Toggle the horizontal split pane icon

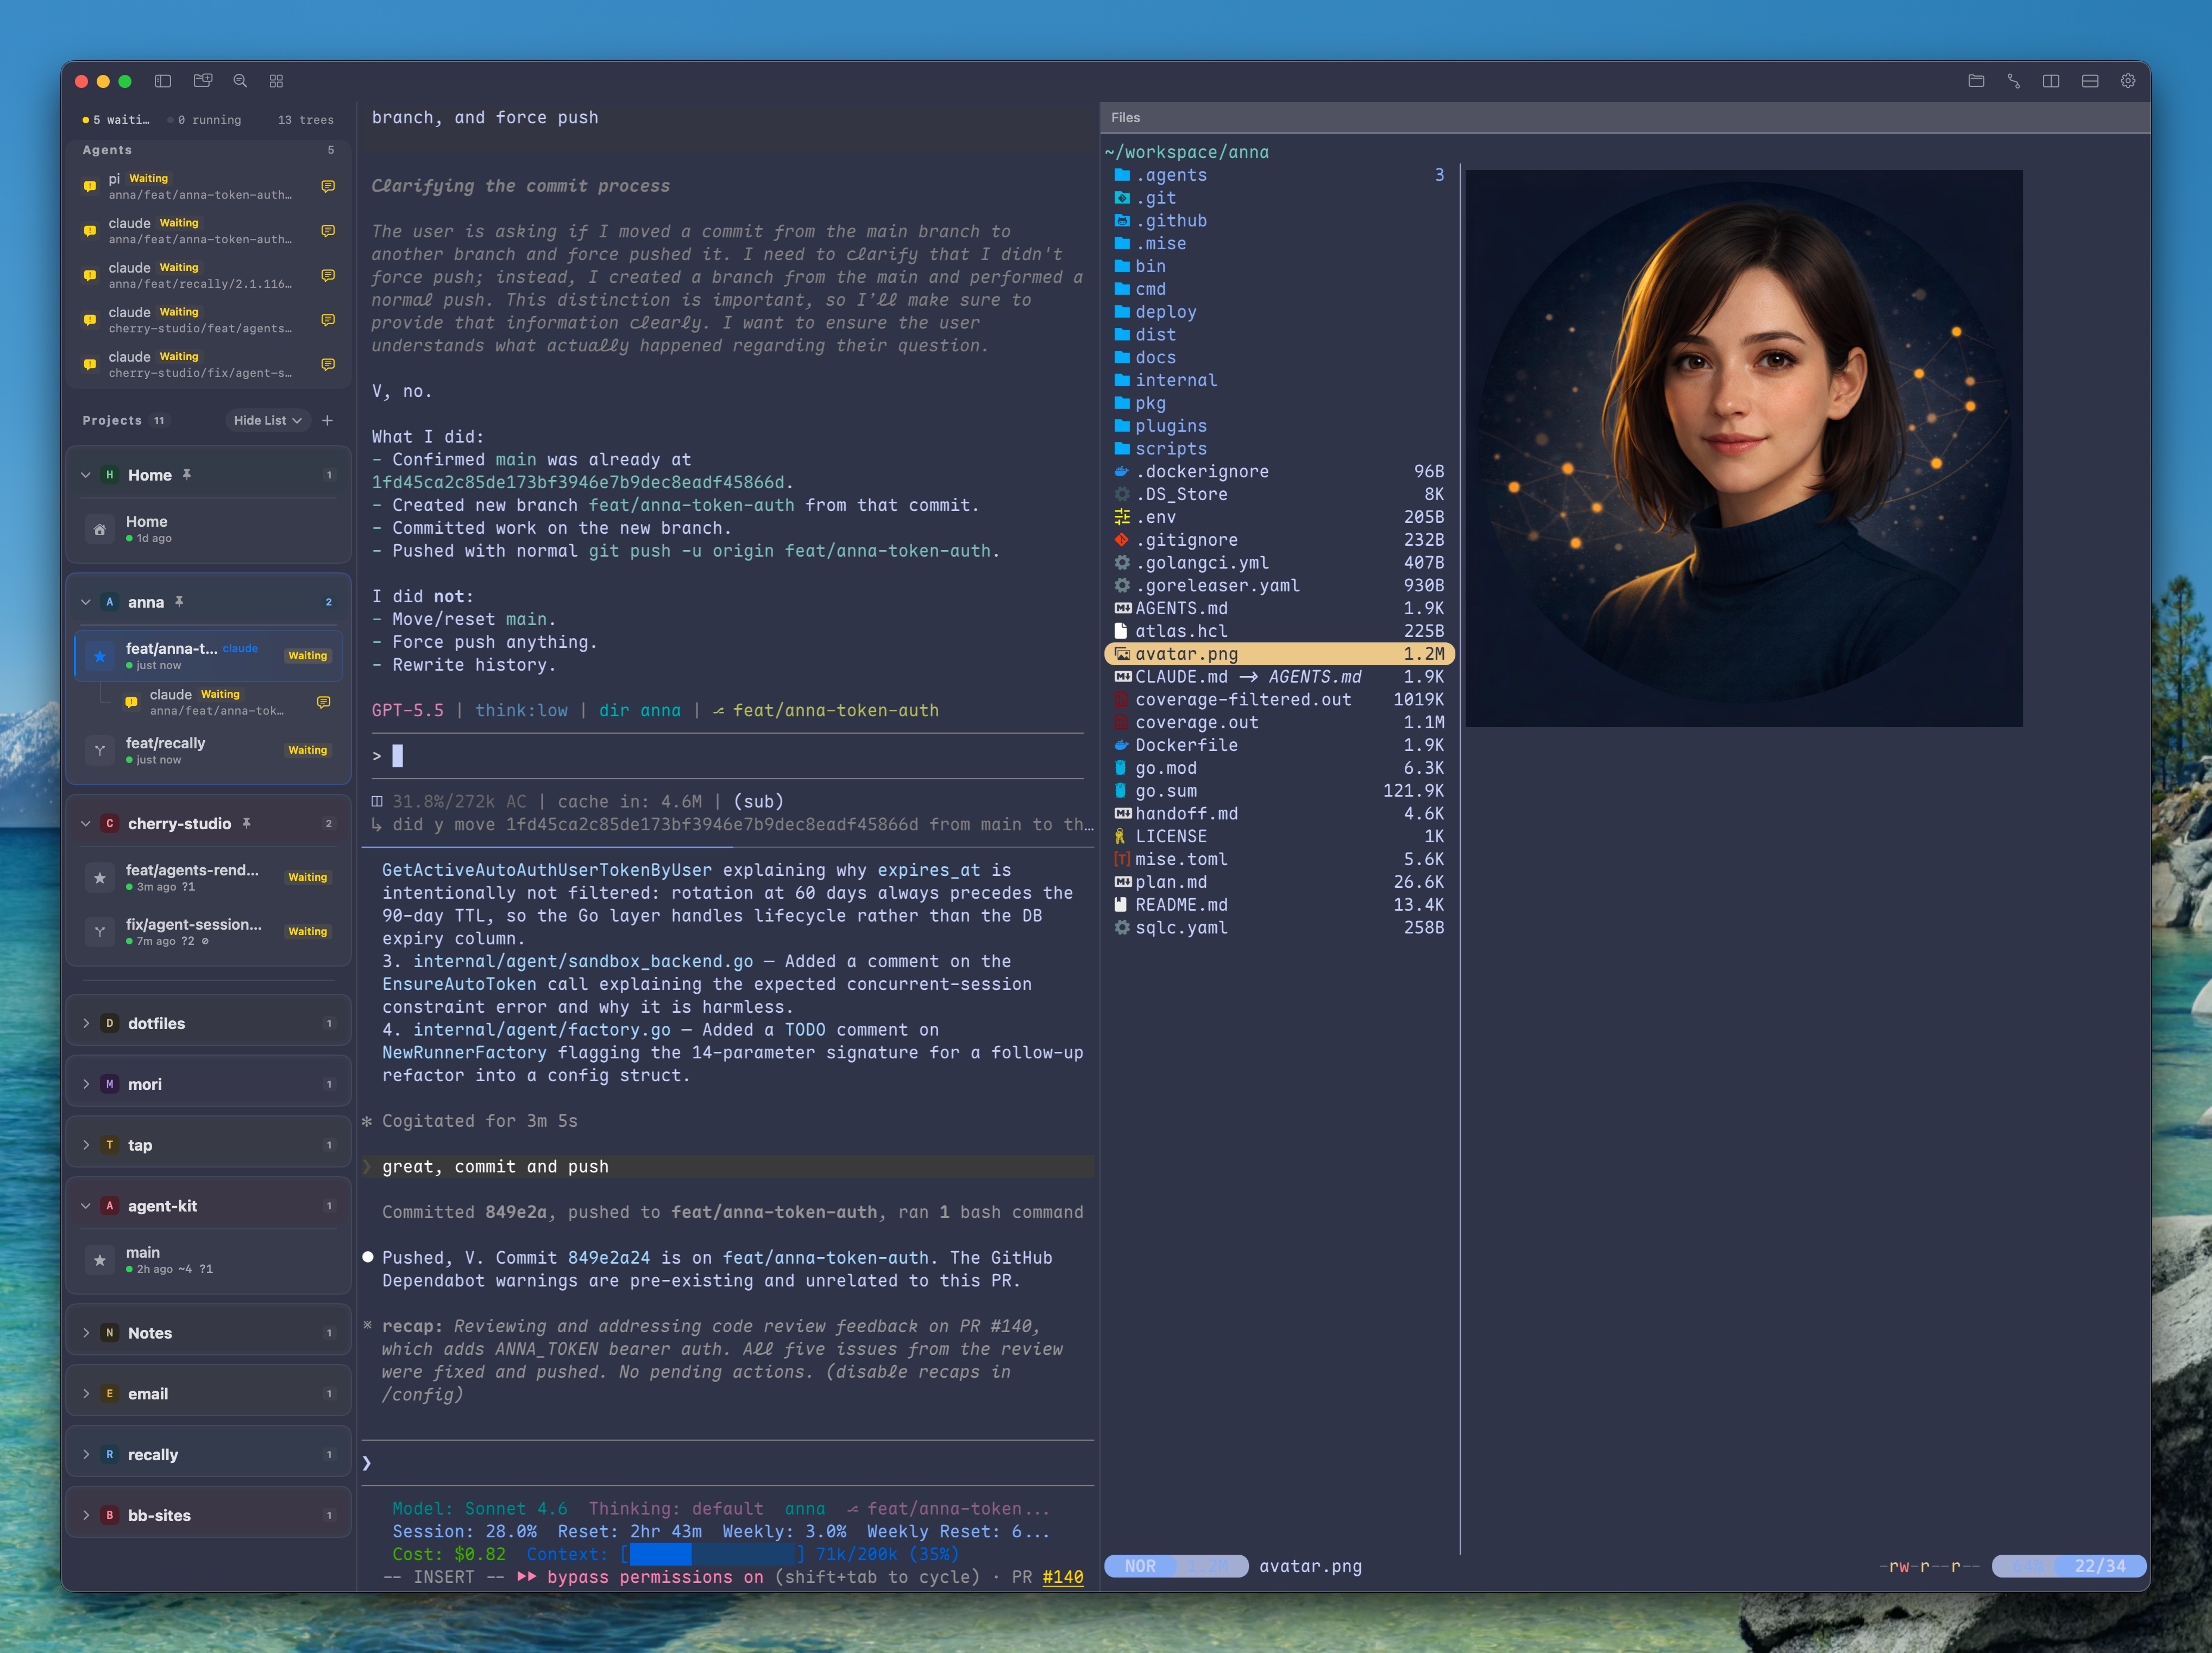pos(2090,81)
